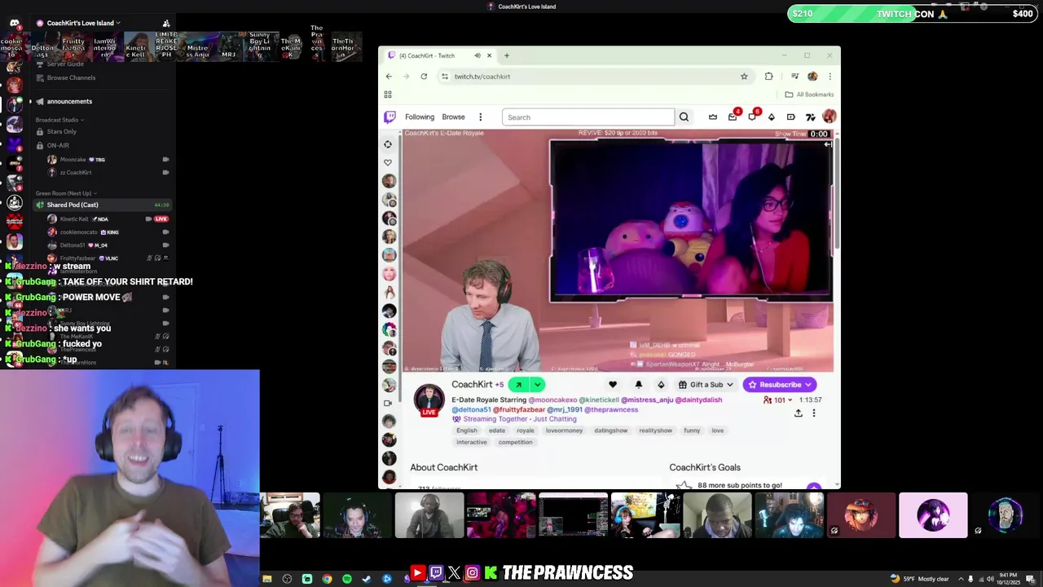
Task: Reload the Twitch page
Action: pos(424,76)
